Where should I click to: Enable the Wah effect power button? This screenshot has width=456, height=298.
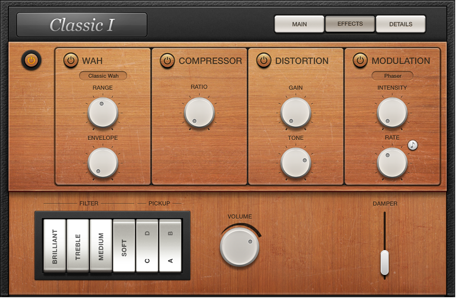(x=71, y=60)
